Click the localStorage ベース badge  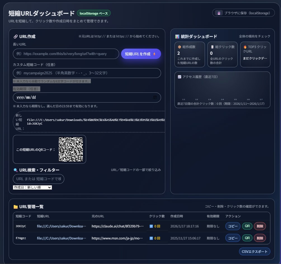point(94,13)
